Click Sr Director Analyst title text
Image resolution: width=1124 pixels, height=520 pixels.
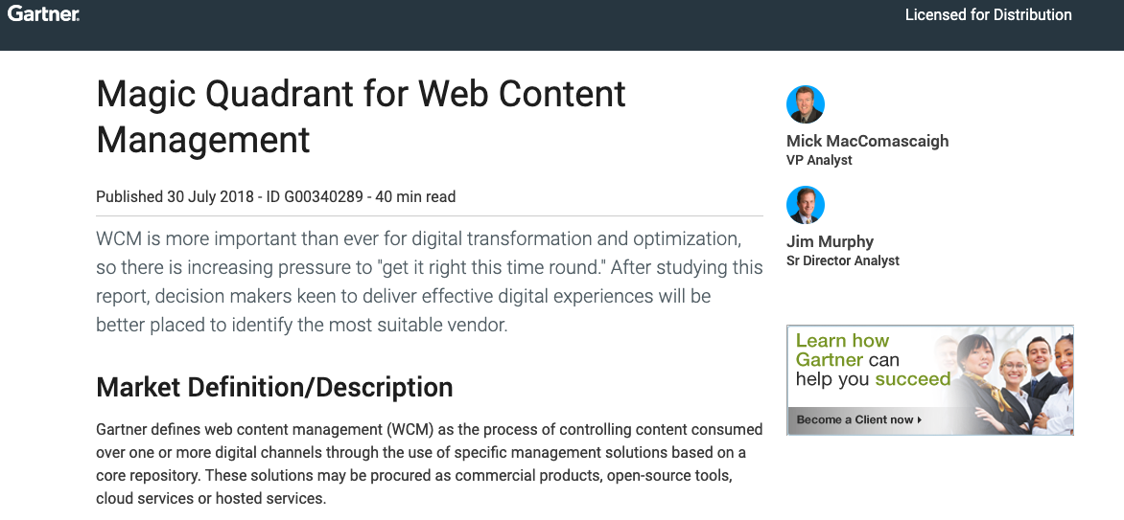(843, 260)
